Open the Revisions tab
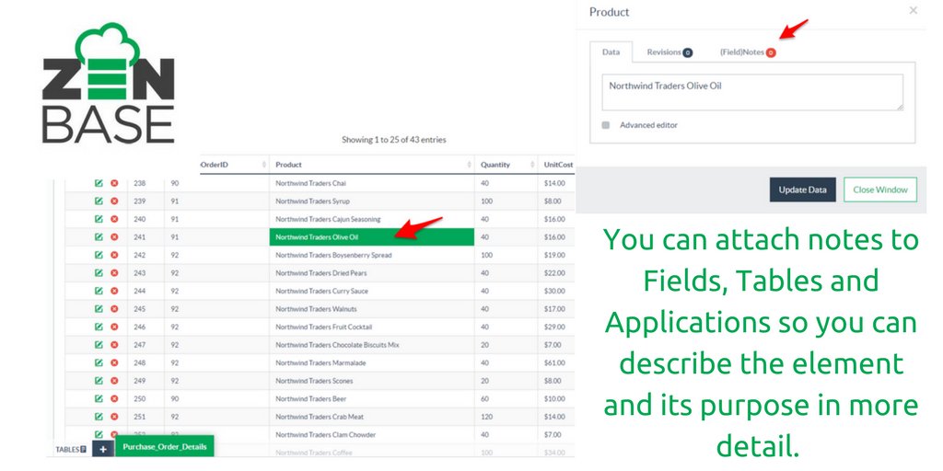The height and width of the screenshot is (471, 943). (669, 52)
